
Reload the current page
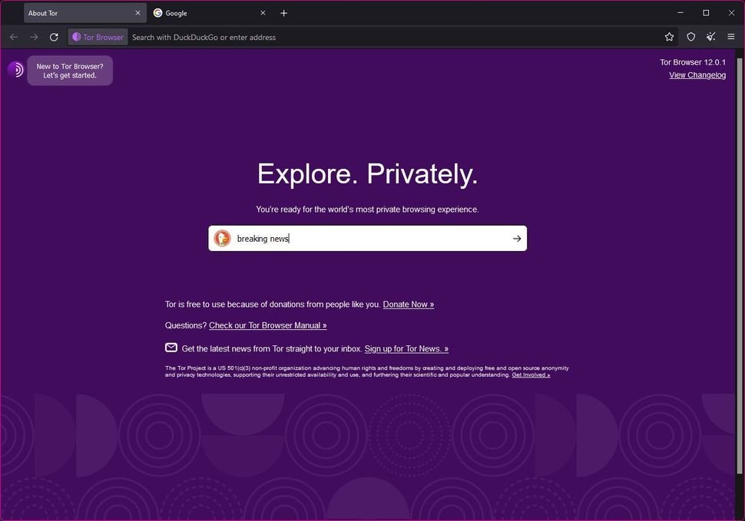pyautogui.click(x=54, y=37)
